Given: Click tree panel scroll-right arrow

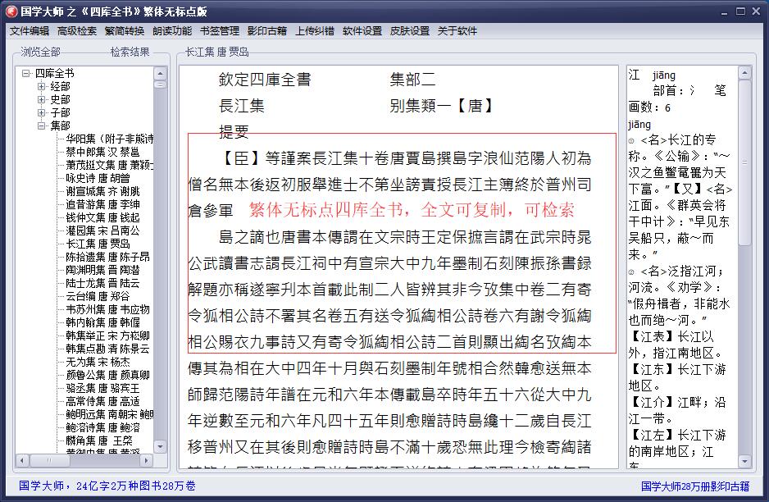Looking at the screenshot, I should [146, 461].
